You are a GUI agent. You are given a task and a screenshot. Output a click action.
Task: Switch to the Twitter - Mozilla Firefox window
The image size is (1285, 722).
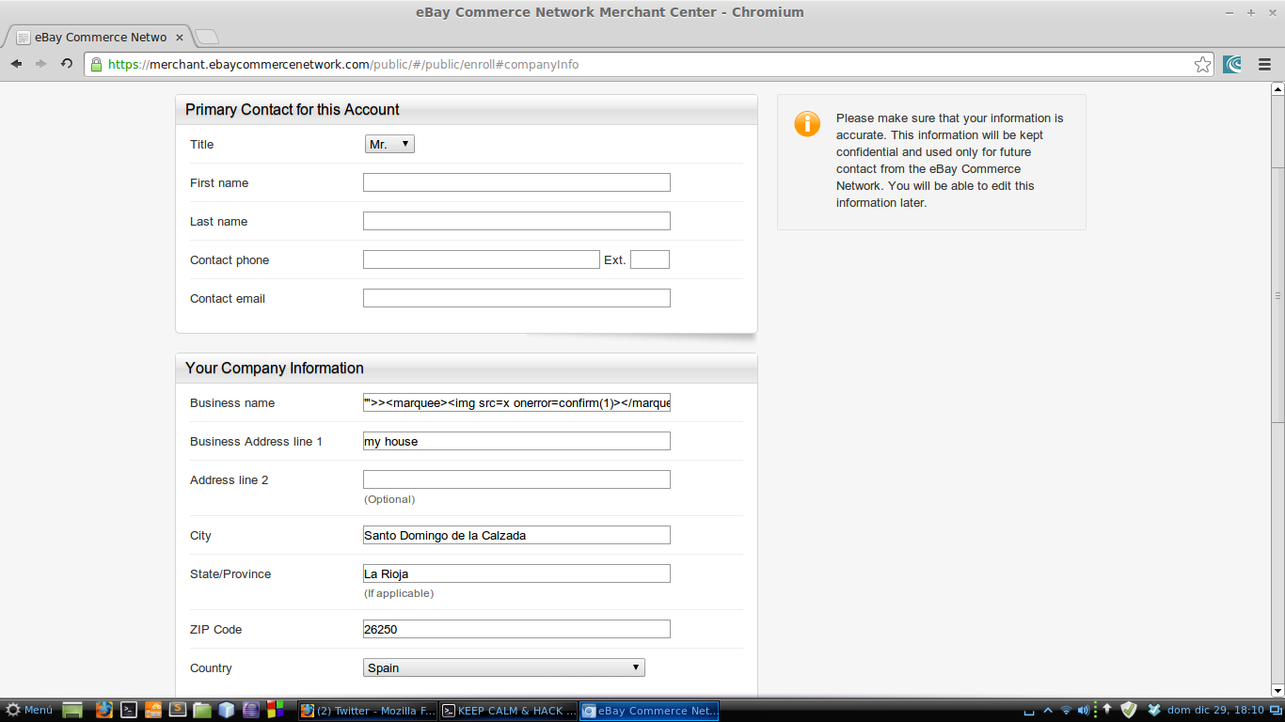click(367, 711)
